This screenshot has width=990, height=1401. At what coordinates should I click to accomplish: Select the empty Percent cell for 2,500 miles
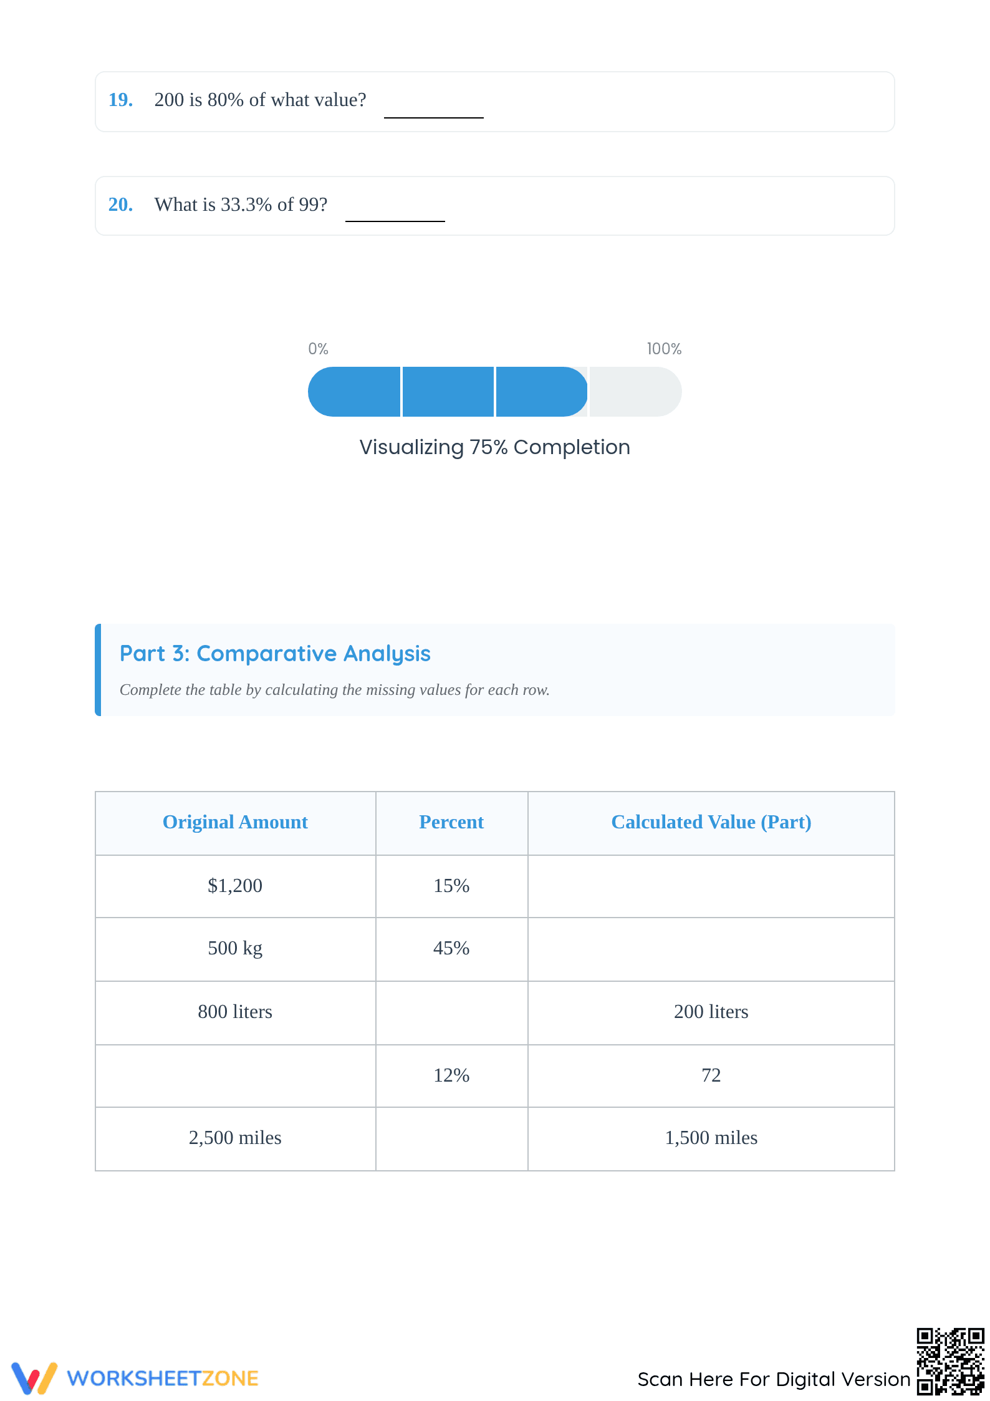click(452, 1138)
